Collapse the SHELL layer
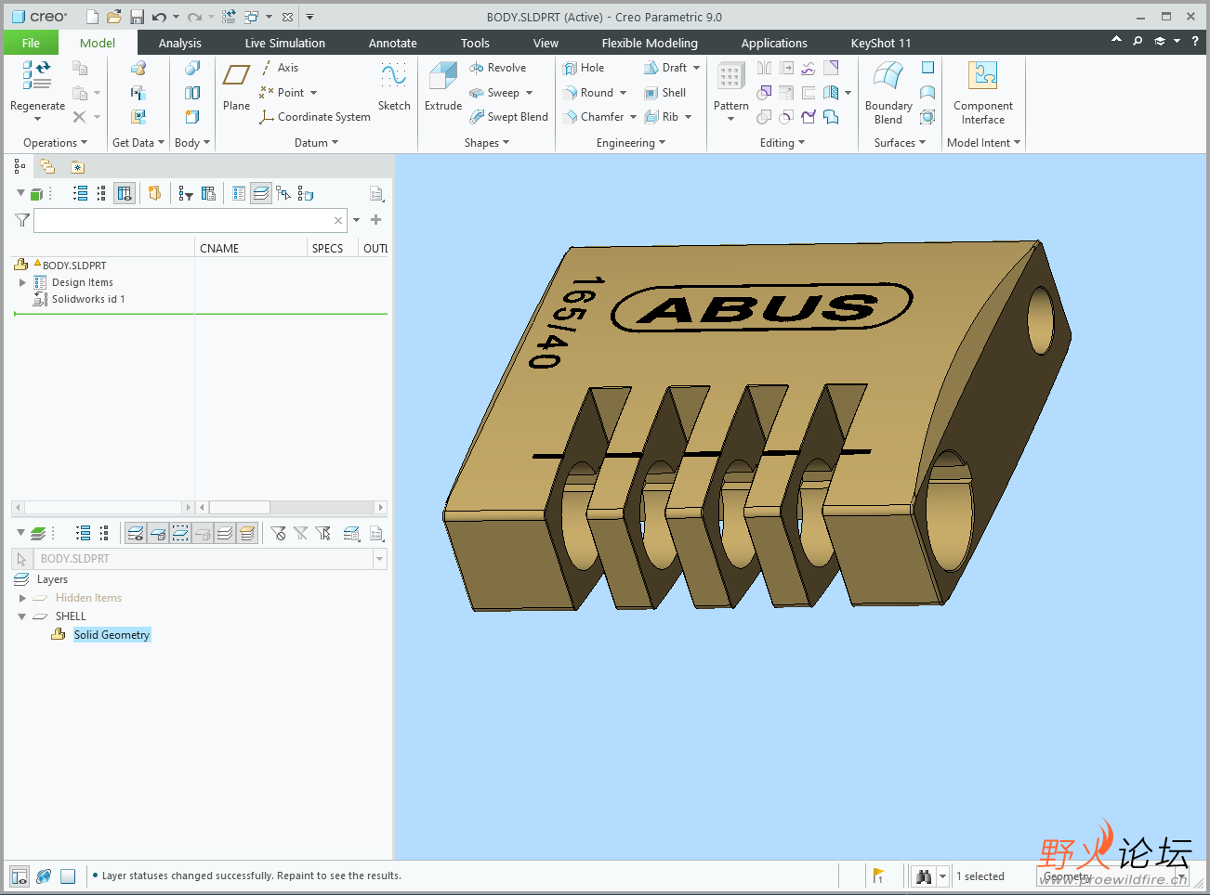 22,616
